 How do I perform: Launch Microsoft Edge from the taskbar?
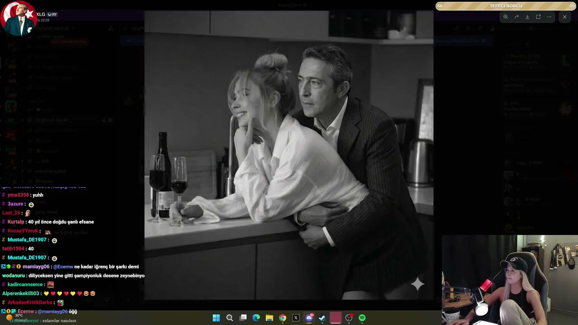tap(256, 318)
